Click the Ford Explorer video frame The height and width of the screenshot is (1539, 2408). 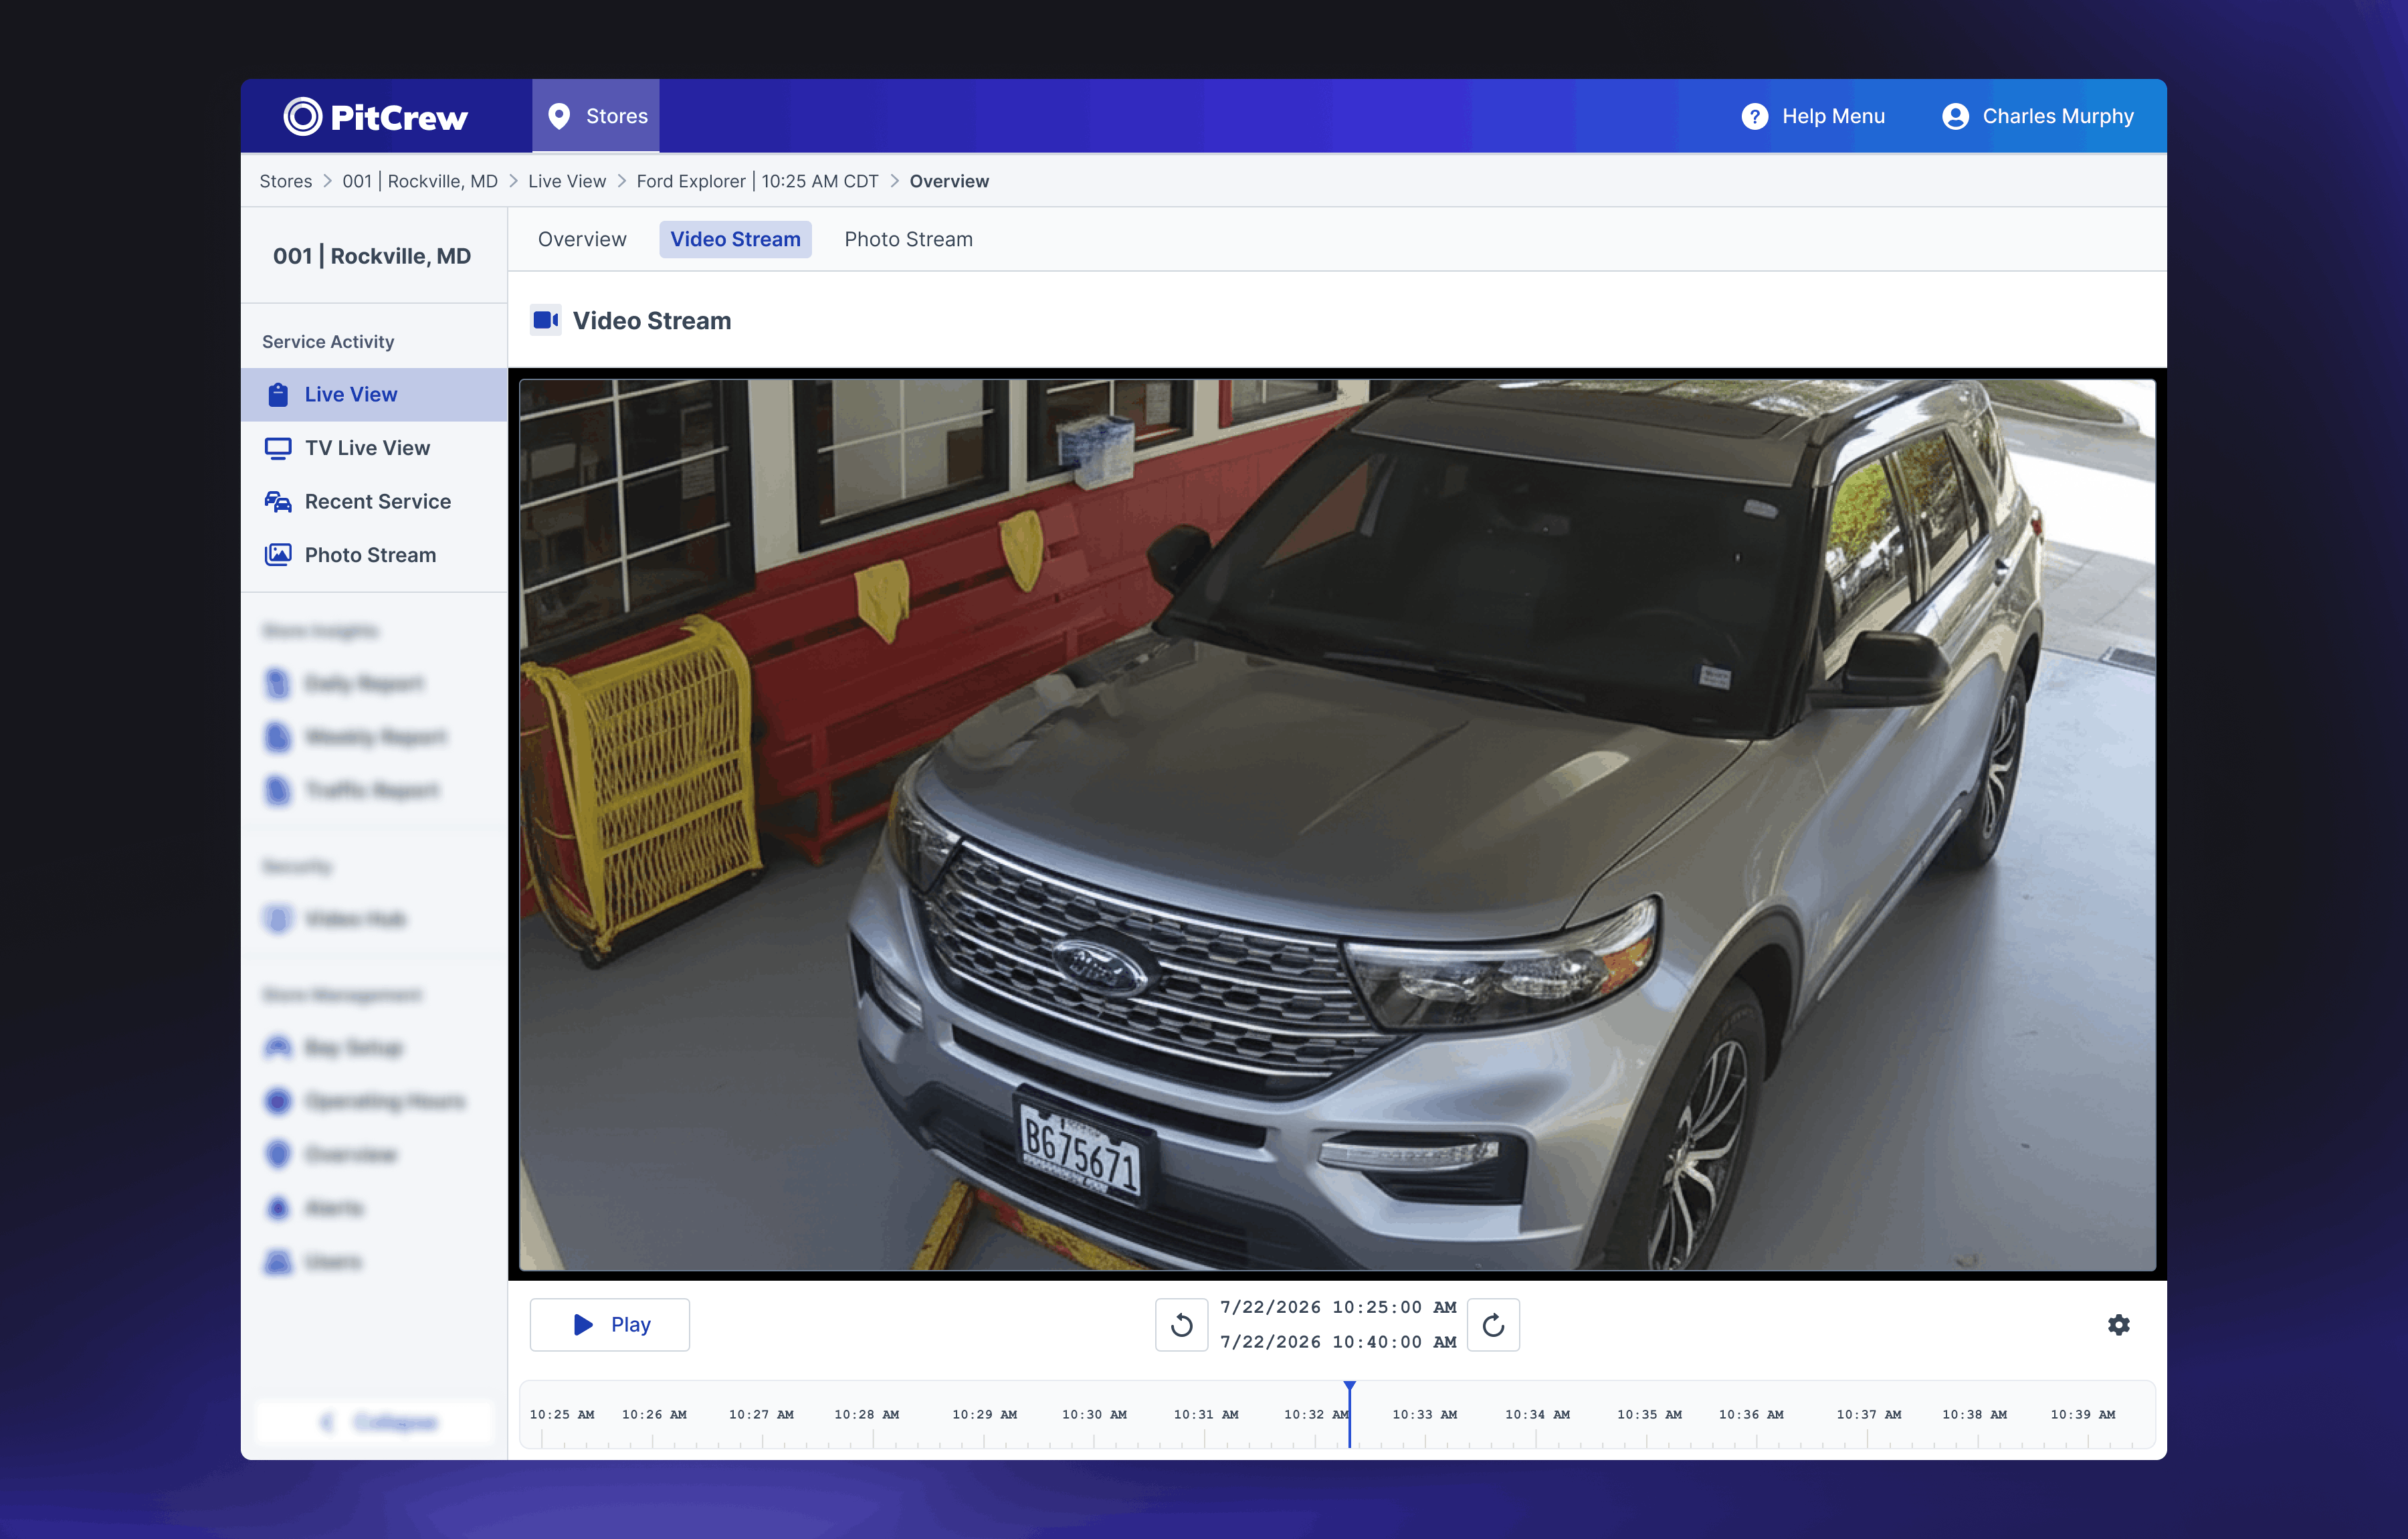tap(1337, 824)
